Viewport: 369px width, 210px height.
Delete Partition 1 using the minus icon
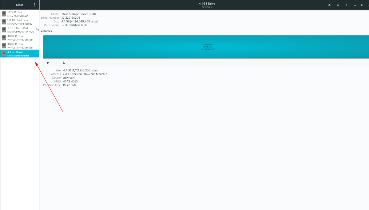click(56, 63)
